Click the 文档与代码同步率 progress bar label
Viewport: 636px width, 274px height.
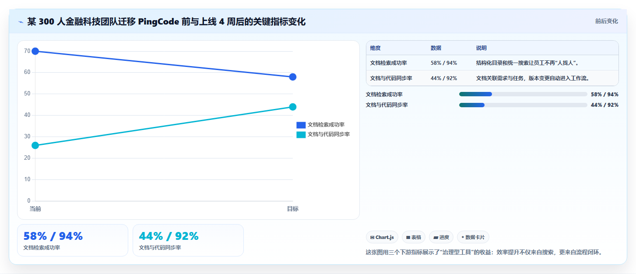387,105
